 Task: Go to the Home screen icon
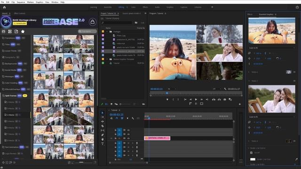pos(4,8)
